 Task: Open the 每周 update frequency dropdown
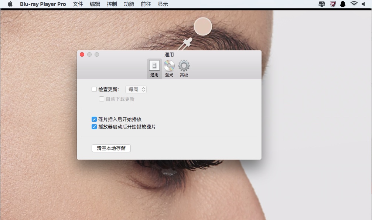pyautogui.click(x=135, y=89)
